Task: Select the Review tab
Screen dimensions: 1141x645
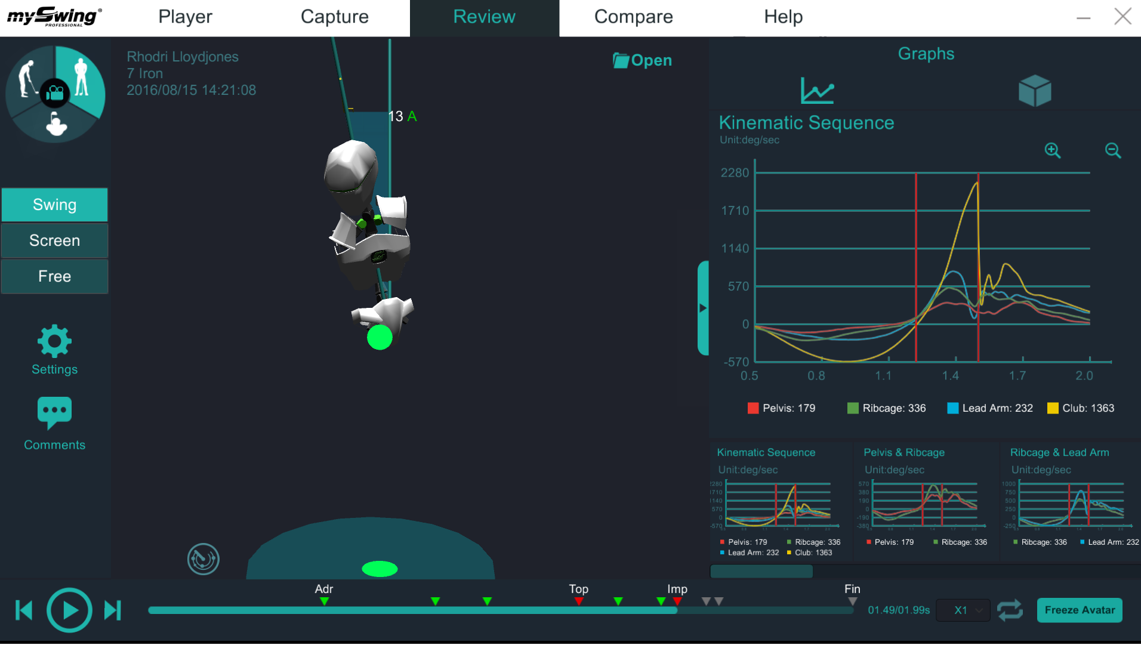Action: (x=485, y=18)
